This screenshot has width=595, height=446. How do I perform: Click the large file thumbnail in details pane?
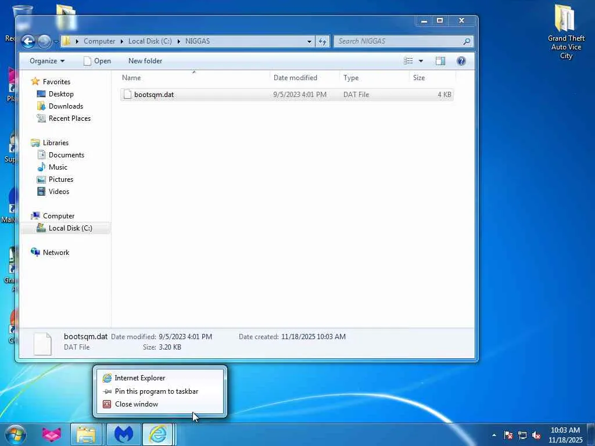pos(42,344)
